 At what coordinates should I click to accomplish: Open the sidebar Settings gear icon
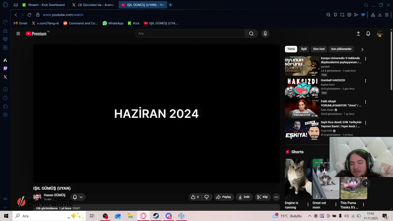(5, 115)
